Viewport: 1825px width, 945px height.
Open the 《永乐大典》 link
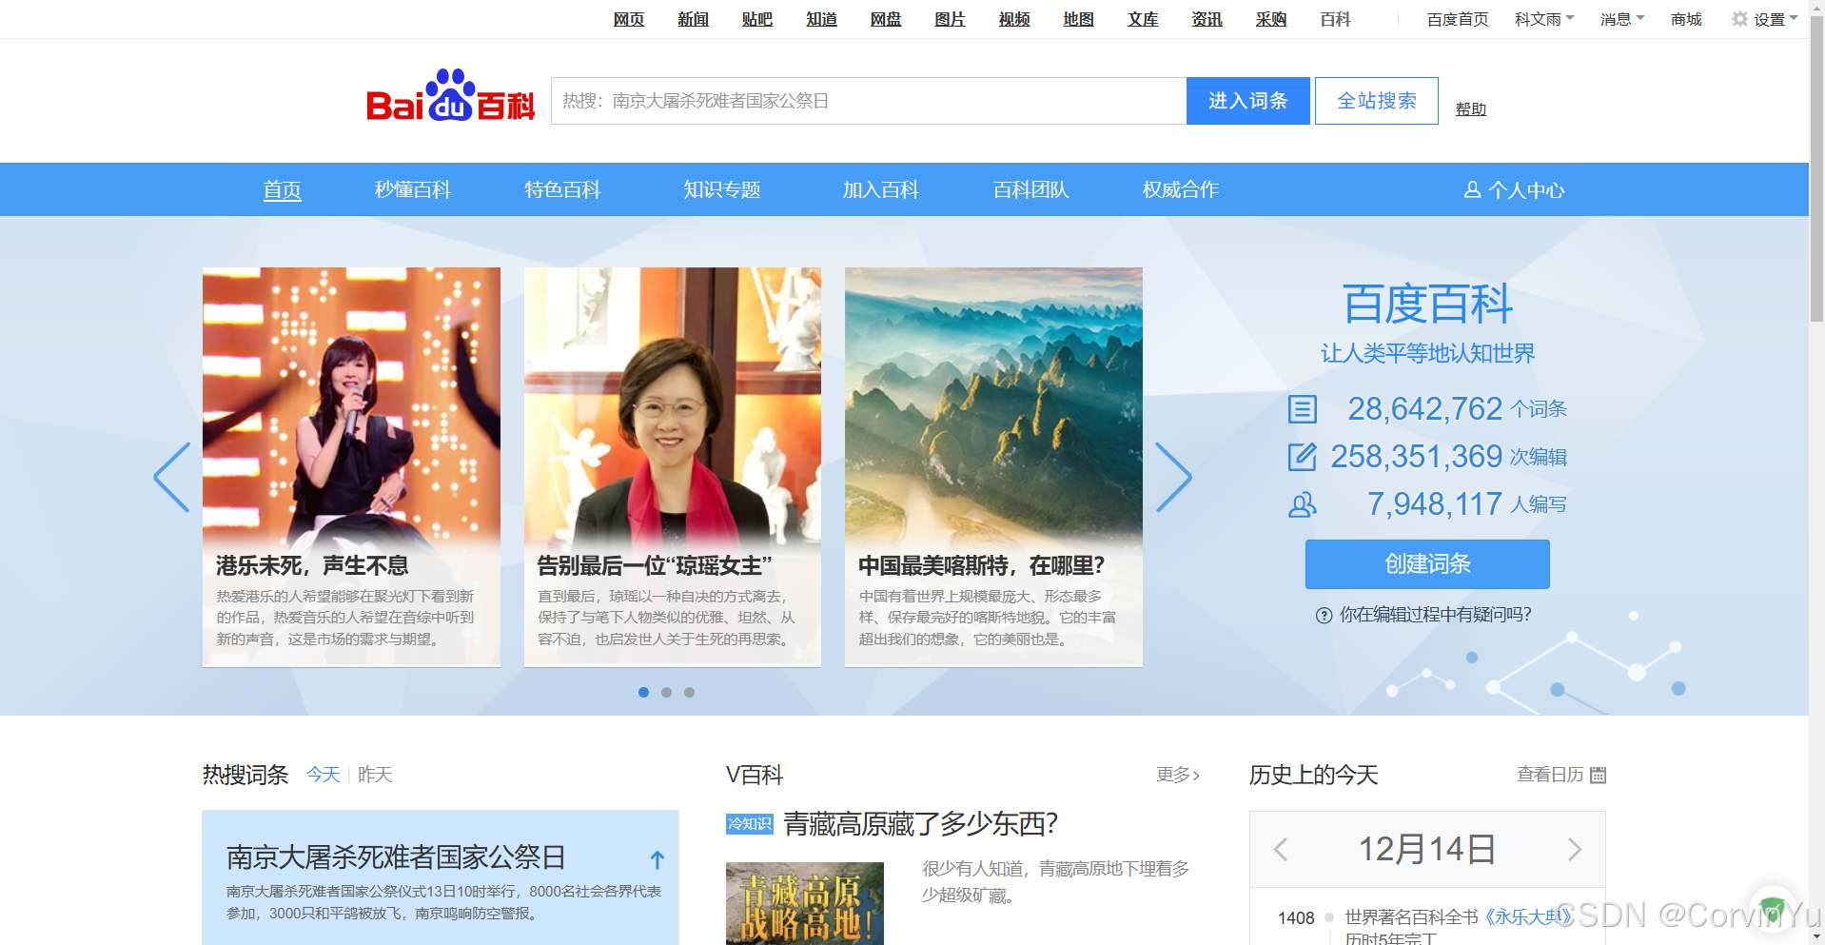pyautogui.click(x=1528, y=916)
